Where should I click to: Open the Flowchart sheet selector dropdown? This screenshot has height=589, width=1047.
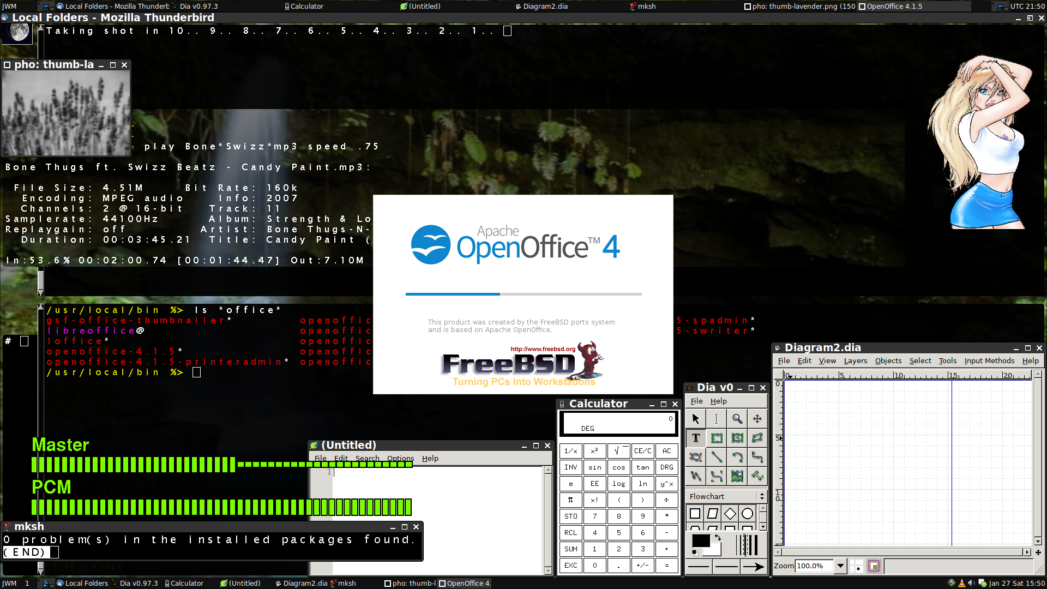pyautogui.click(x=726, y=496)
